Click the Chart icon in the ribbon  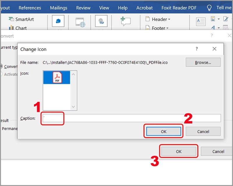[11, 28]
